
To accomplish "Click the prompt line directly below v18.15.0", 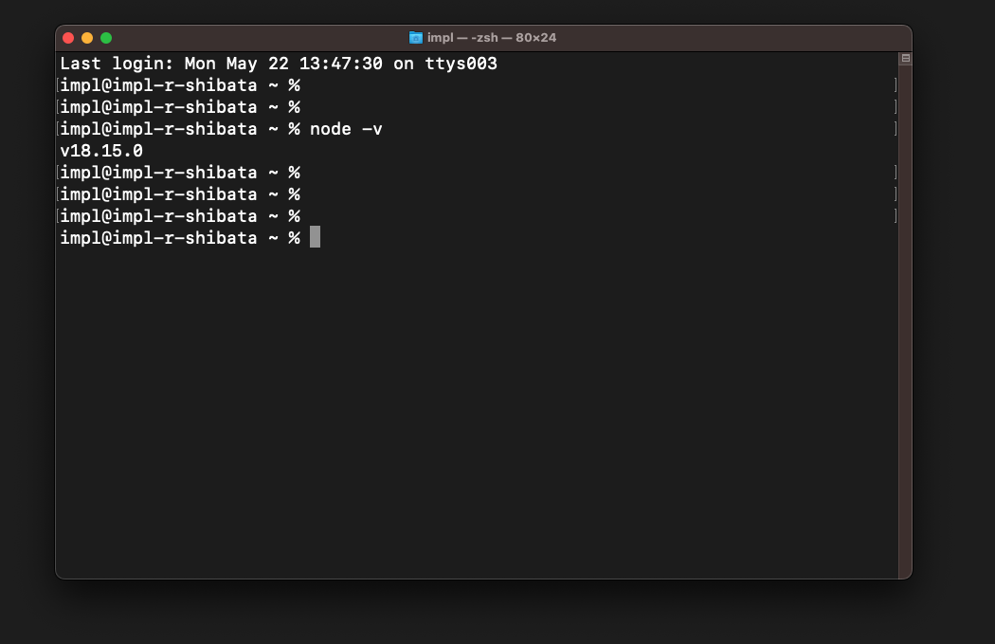I will (180, 172).
